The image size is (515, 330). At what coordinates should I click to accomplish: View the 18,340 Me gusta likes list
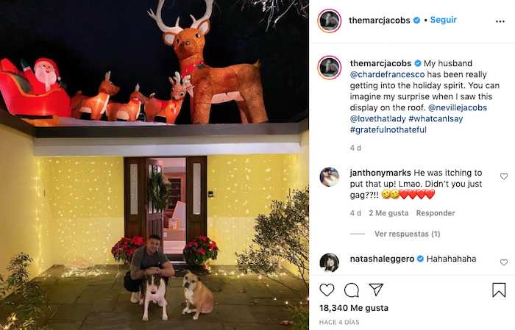pyautogui.click(x=354, y=308)
